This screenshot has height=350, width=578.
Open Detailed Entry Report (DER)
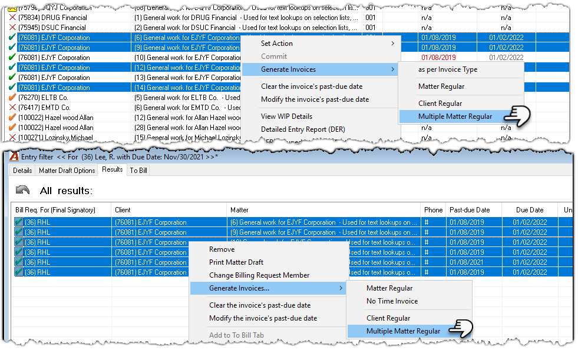[x=303, y=129]
